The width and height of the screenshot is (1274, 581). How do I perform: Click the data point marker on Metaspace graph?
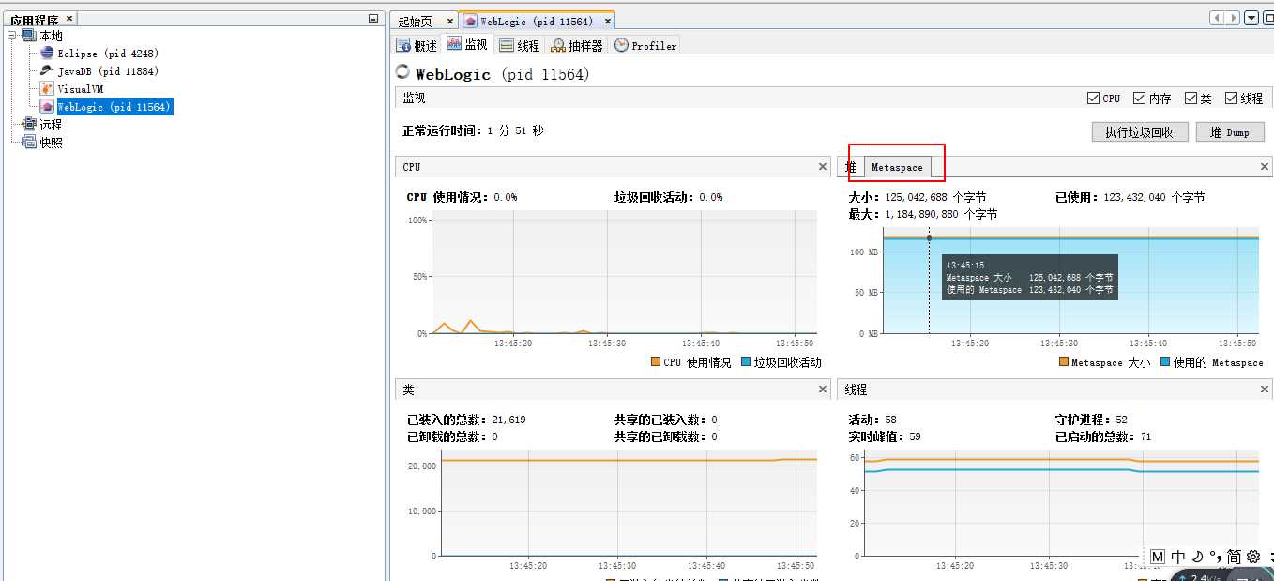point(929,237)
